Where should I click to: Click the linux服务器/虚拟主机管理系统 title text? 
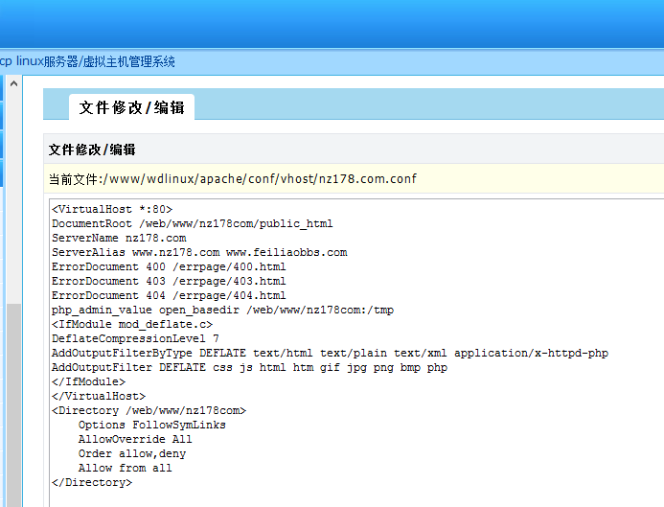[x=95, y=62]
